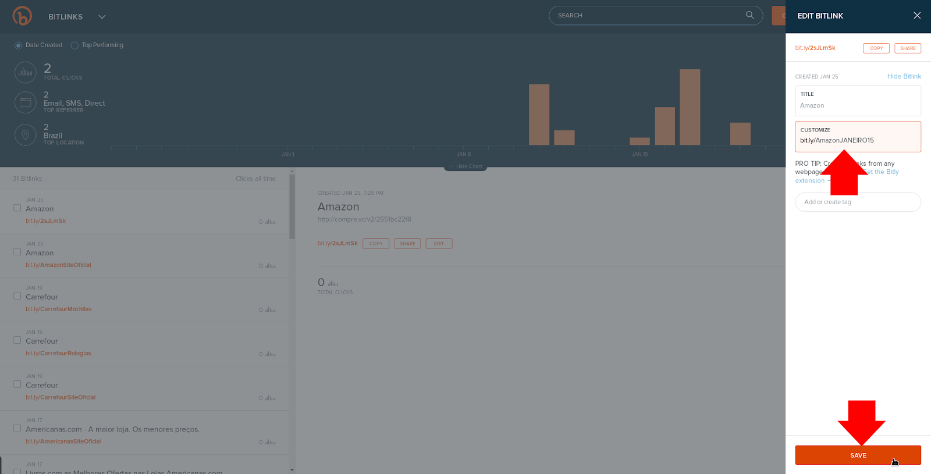This screenshot has height=474, width=931.
Task: Select Carrefour title in CarrefourMochilas row
Action: coord(41,297)
